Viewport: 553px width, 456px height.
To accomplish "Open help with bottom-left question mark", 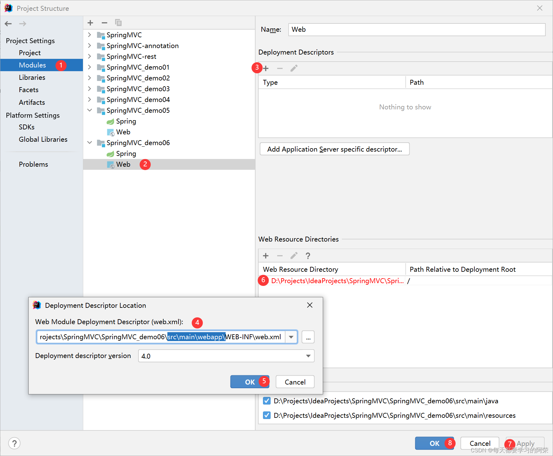I will point(14,443).
